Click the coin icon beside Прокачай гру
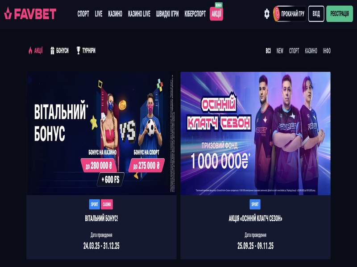The width and height of the screenshot is (357, 267). [276, 14]
